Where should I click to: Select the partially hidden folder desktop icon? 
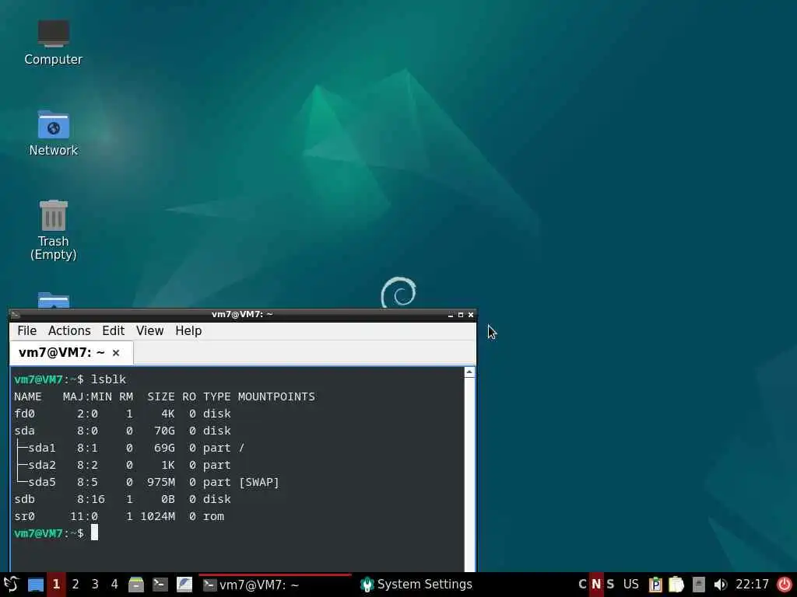tap(54, 300)
